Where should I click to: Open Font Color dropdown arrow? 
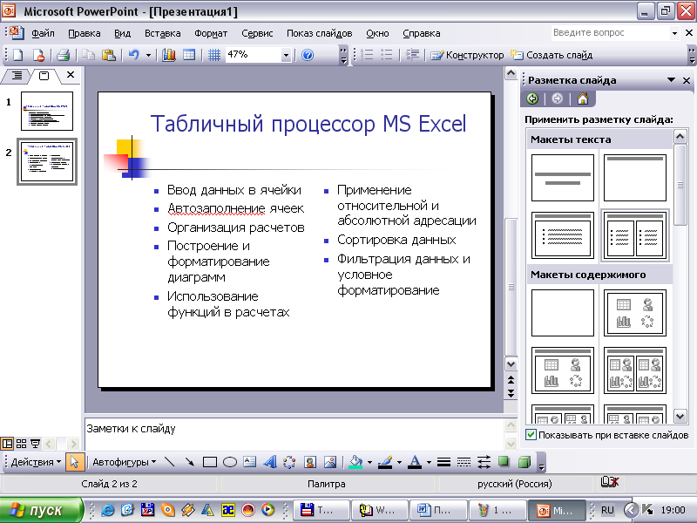coord(429,462)
